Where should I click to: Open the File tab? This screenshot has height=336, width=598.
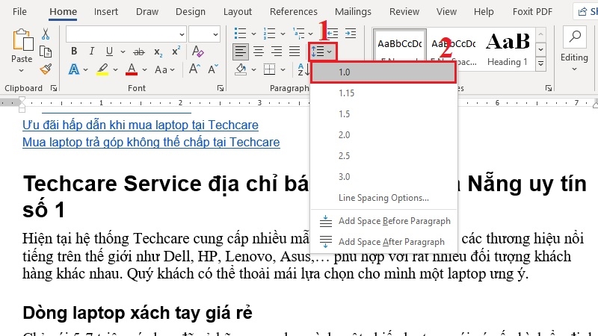(x=20, y=12)
